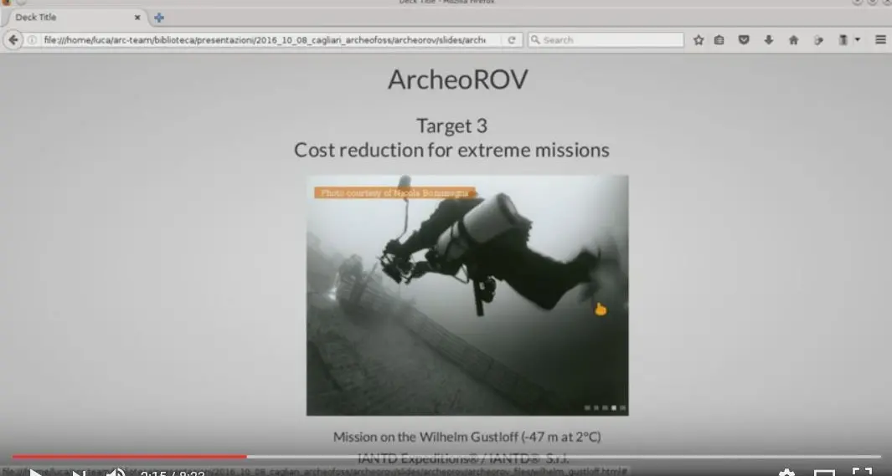Go back with Firefox back arrow
The image size is (892, 476).
[x=13, y=40]
